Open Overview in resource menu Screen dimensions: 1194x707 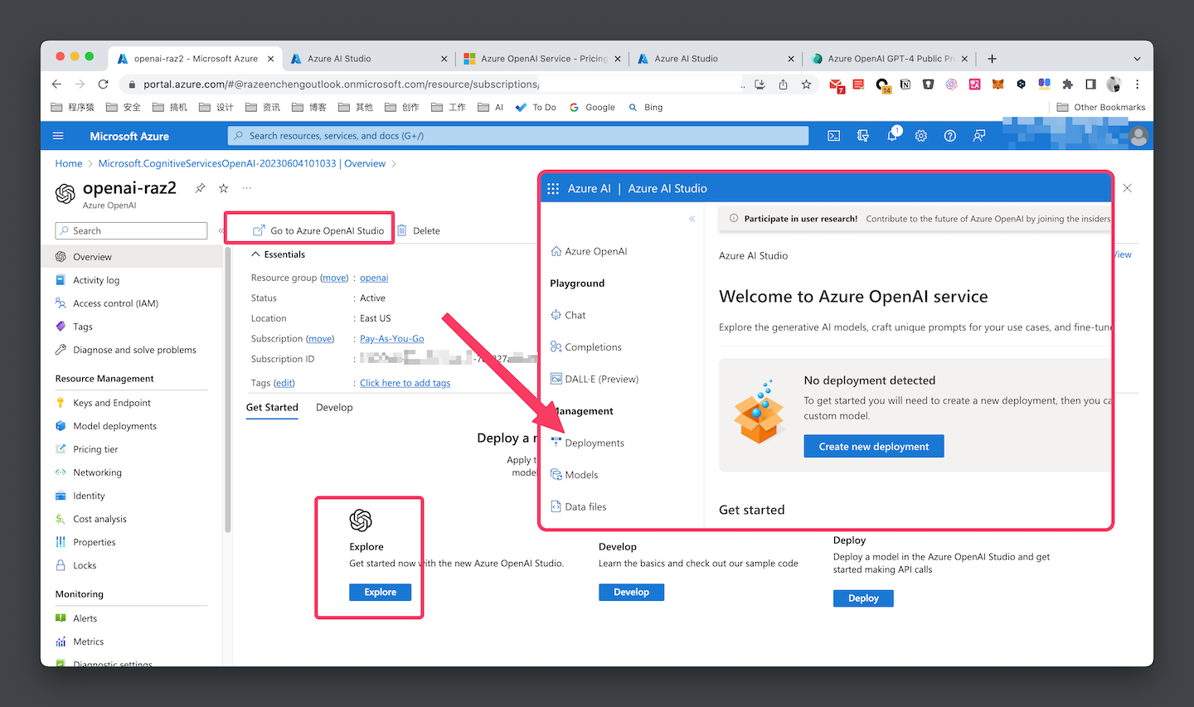[x=131, y=257]
